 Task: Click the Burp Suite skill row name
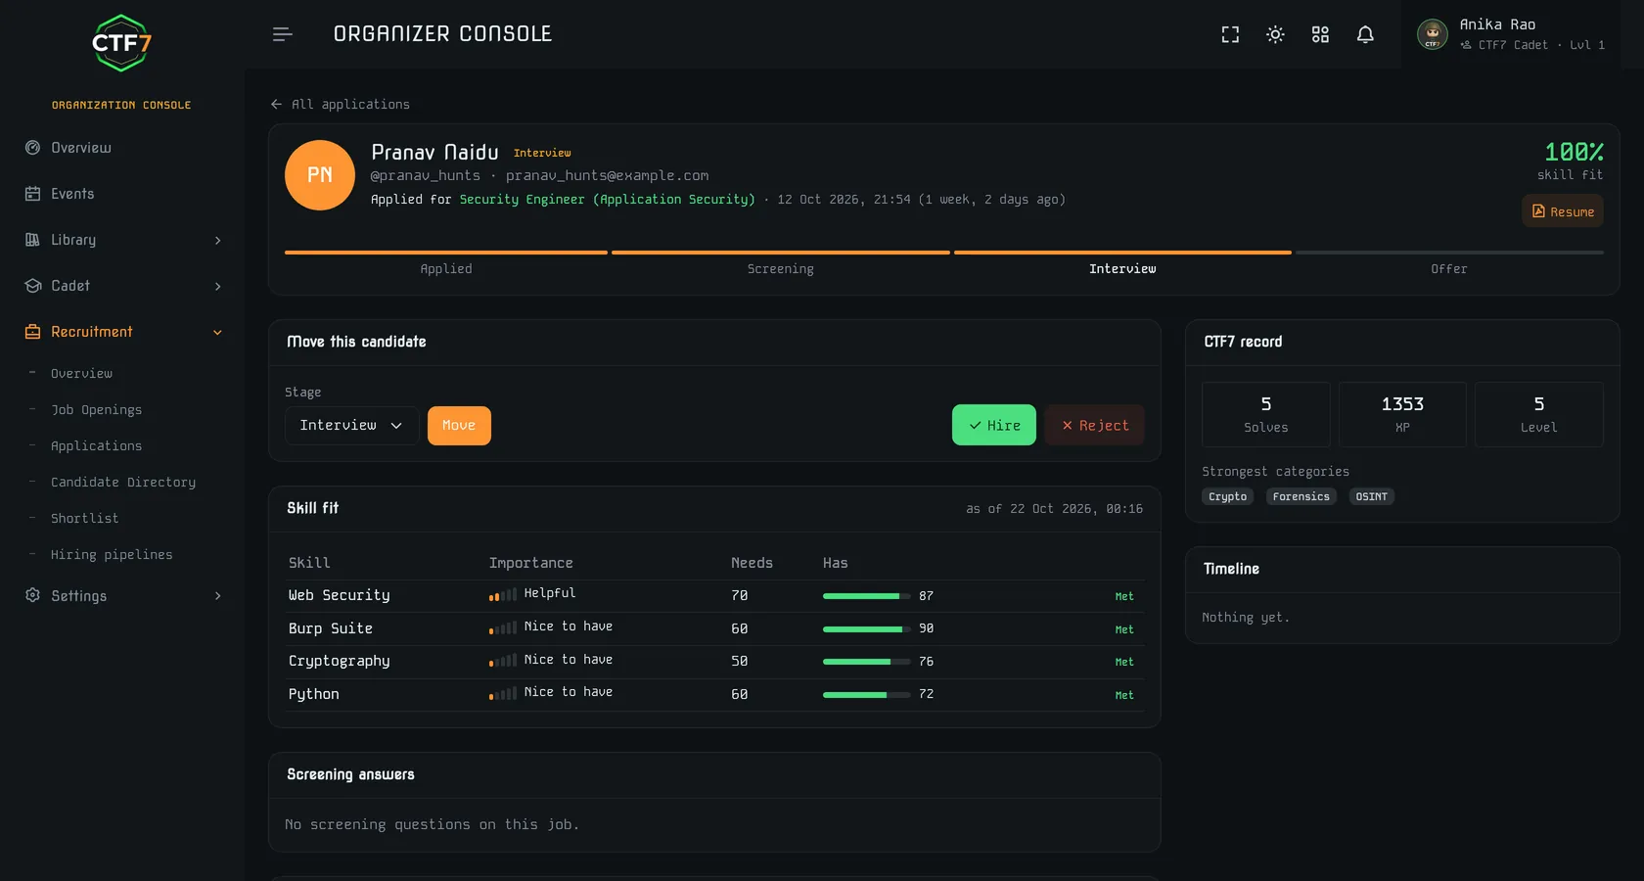(x=331, y=628)
